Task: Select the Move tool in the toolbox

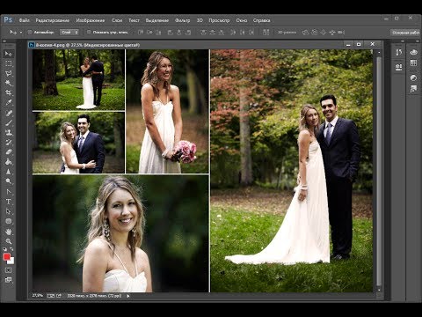Action: pyautogui.click(x=9, y=54)
